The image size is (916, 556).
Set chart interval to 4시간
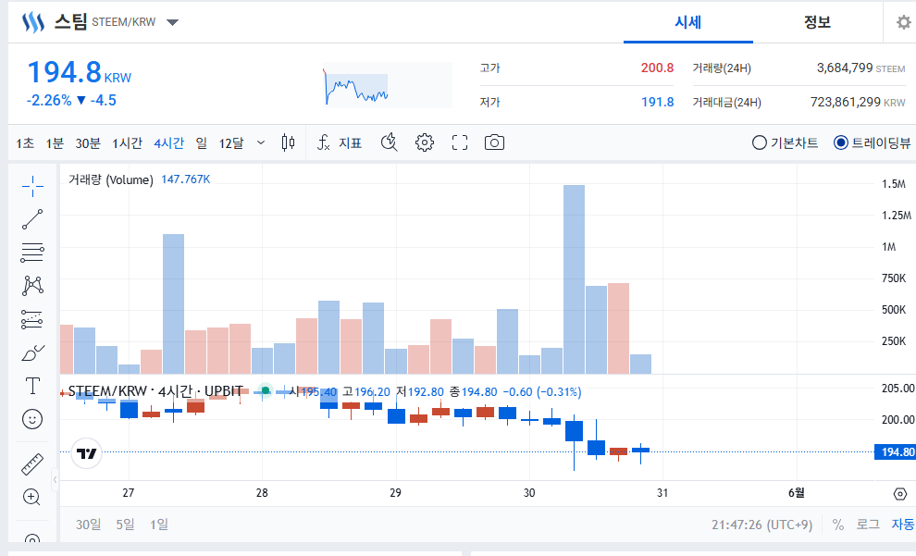(168, 143)
